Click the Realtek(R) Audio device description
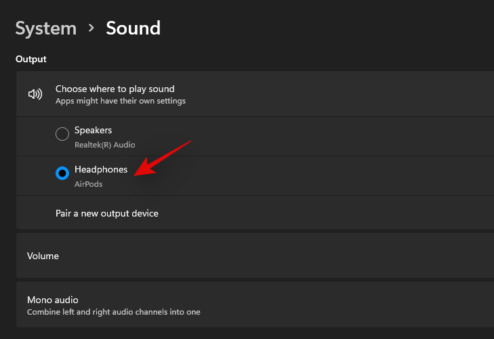 [105, 145]
